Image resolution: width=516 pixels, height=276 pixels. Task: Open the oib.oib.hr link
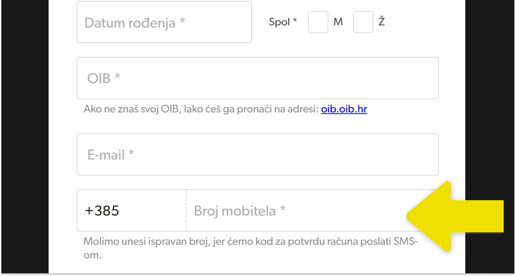[344, 109]
